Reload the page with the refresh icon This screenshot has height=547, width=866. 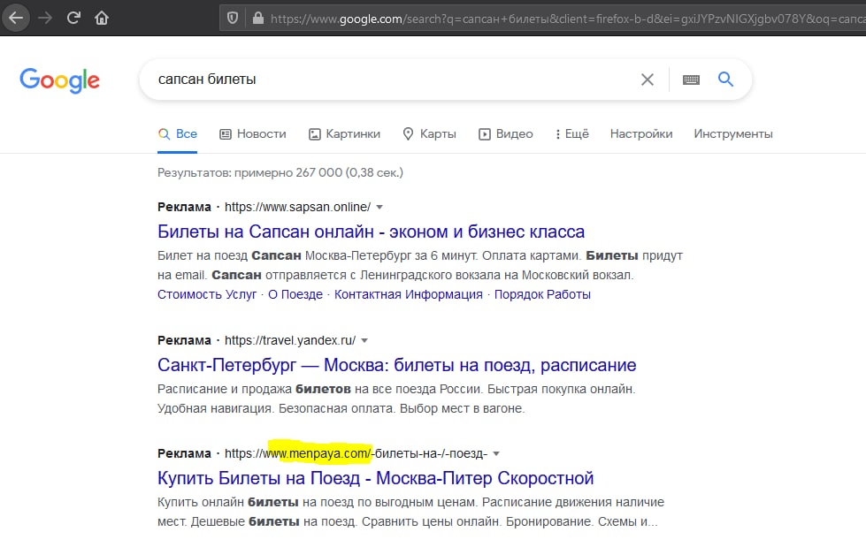coord(73,17)
